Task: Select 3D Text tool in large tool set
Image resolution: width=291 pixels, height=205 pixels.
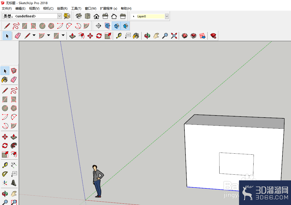Action: click(x=14, y=183)
